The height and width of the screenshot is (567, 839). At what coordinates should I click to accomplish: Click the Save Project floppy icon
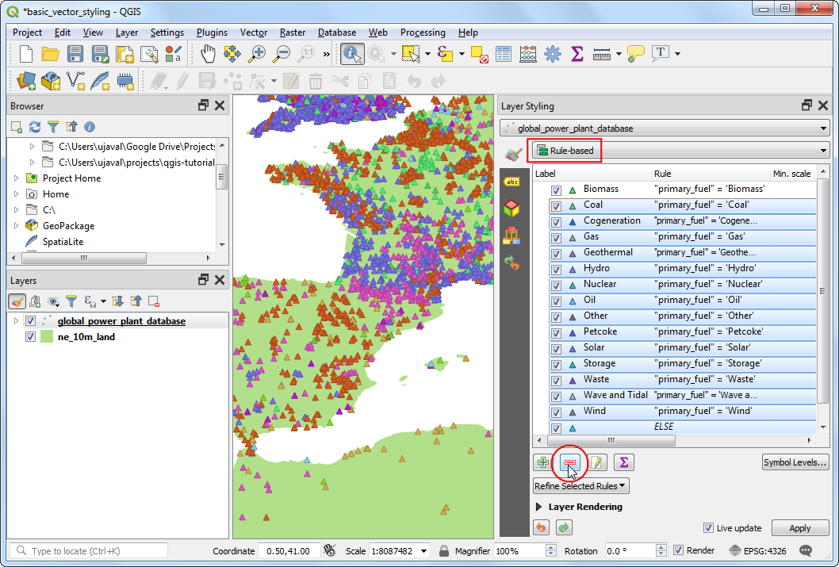(75, 54)
